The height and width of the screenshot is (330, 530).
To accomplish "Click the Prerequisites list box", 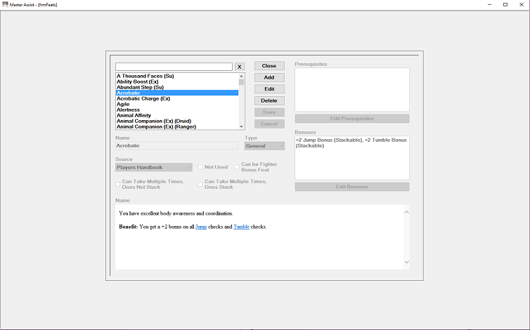I will tap(352, 89).
